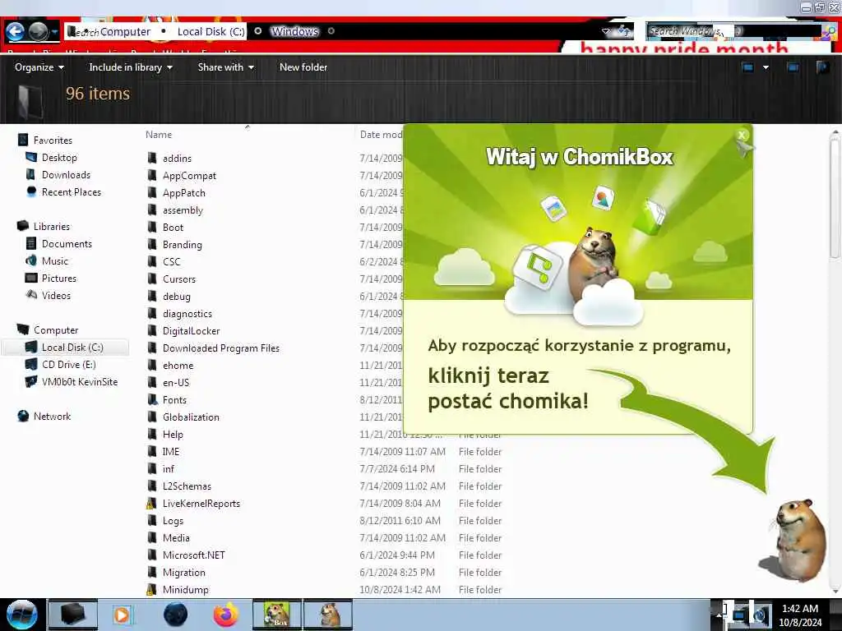Show hidden tray icons arrow

(x=718, y=615)
